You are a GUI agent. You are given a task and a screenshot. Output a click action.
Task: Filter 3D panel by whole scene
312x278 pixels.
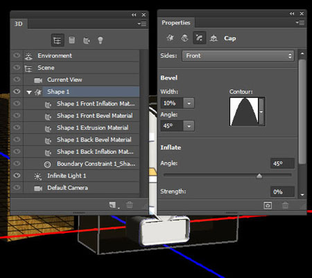pyautogui.click(x=58, y=40)
